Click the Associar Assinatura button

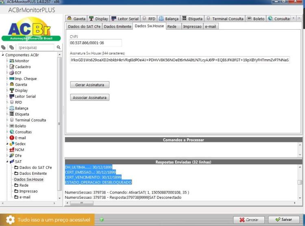(90, 97)
